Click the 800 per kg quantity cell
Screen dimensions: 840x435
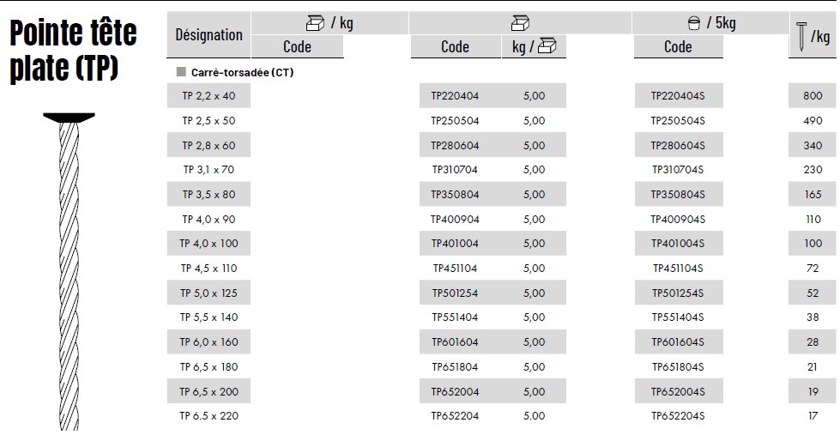pyautogui.click(x=813, y=96)
